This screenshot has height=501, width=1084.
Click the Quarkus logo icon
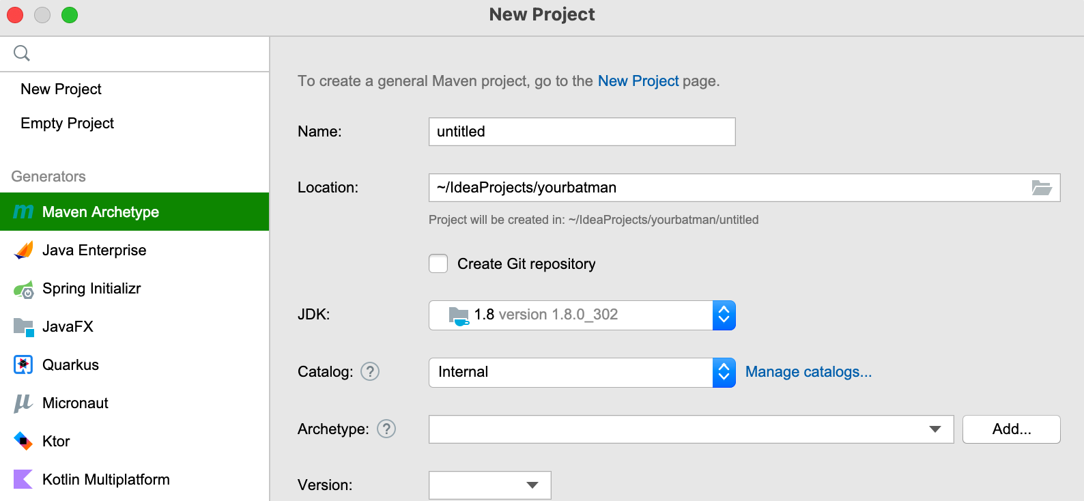pos(23,364)
